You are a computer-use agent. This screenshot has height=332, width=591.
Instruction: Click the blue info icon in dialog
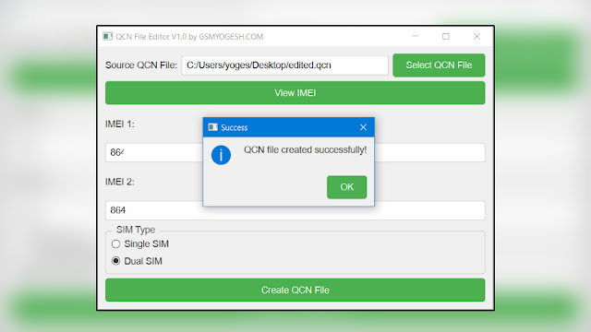(x=221, y=155)
